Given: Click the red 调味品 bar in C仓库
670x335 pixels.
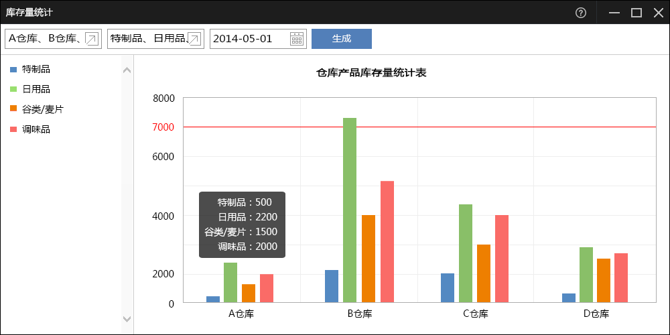Looking at the screenshot, I should point(502,259).
